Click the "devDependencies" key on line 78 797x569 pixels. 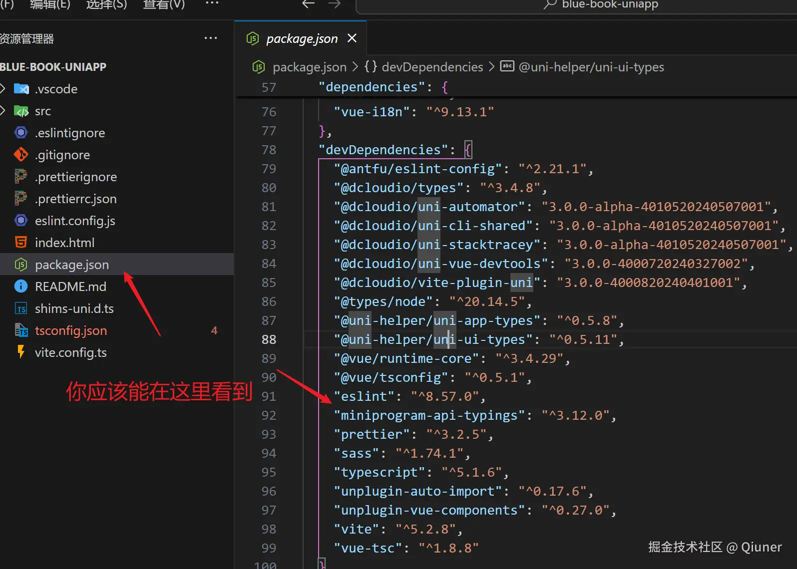383,150
